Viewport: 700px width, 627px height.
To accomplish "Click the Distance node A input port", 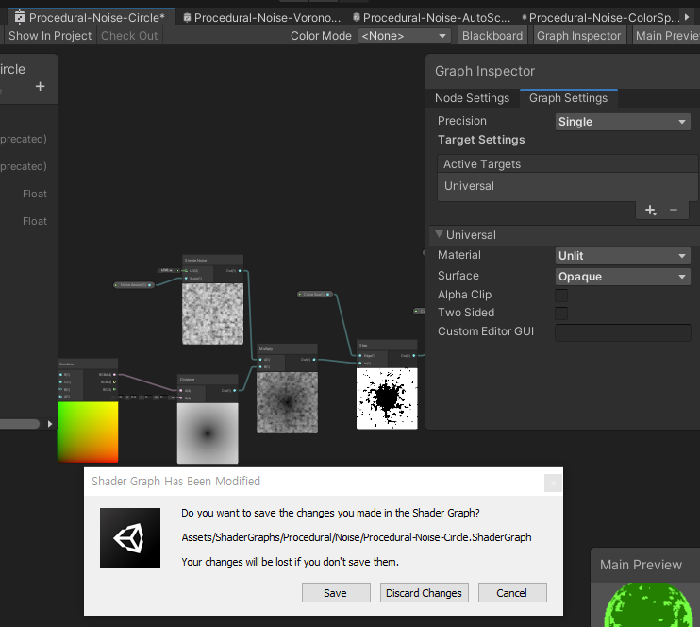I will pos(181,390).
